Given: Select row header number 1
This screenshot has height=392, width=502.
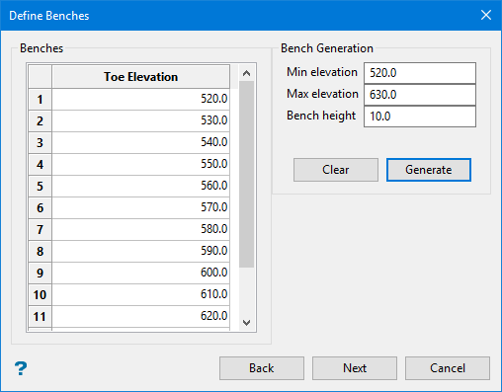Looking at the screenshot, I should (40, 99).
